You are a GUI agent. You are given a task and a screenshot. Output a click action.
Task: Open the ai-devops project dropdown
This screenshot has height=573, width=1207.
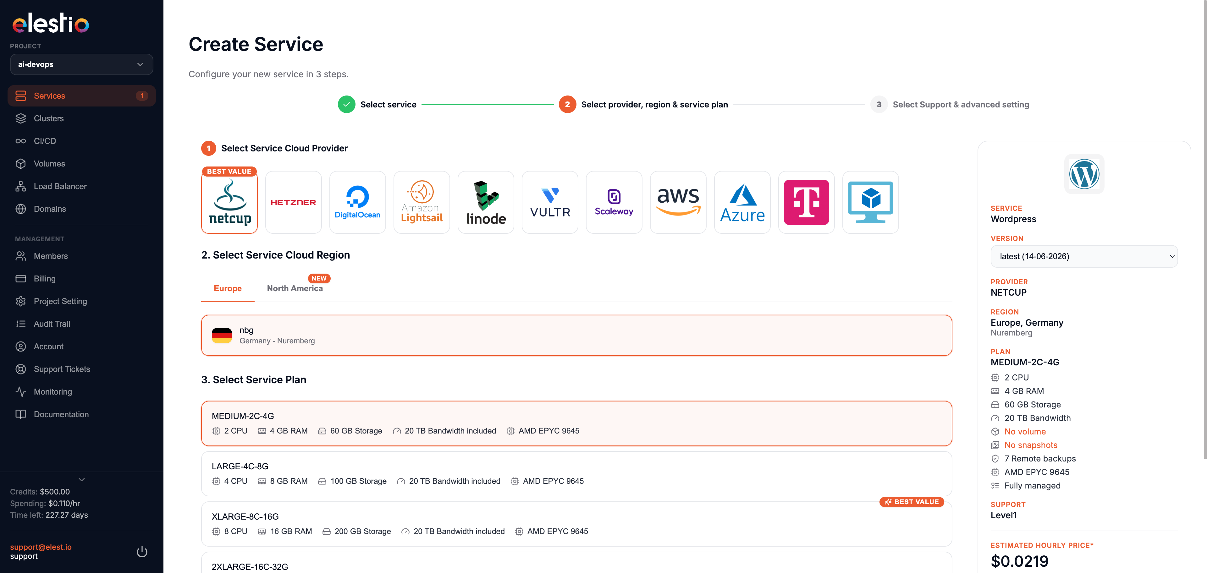click(x=81, y=64)
